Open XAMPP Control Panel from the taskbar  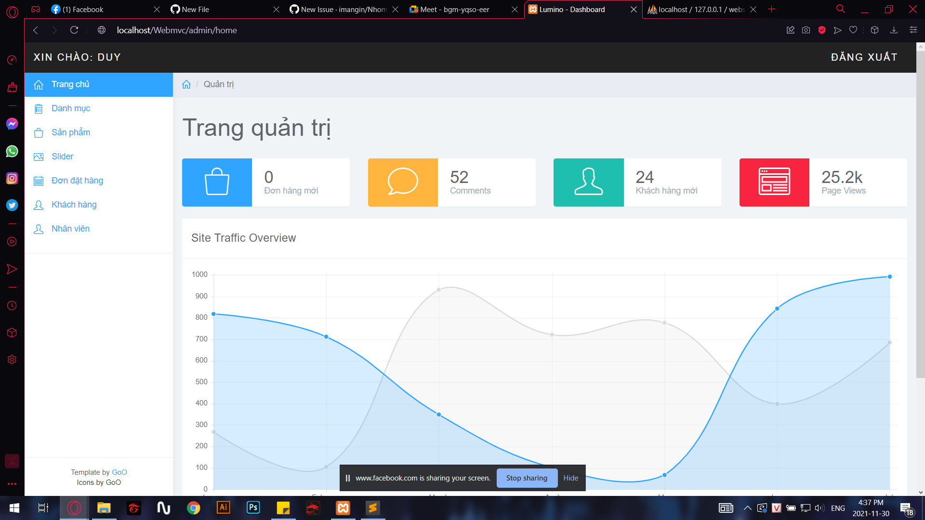tap(343, 507)
